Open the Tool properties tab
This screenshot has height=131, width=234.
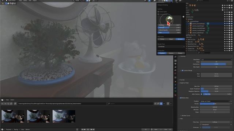point(175,57)
